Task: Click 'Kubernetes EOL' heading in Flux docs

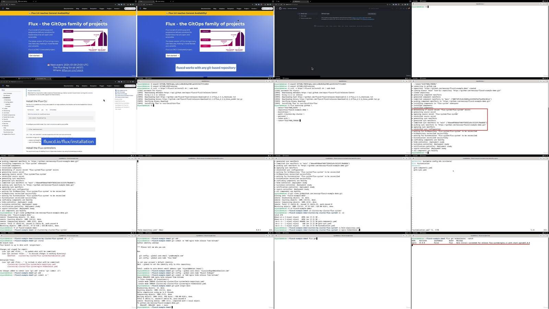Action: (x=34, y=91)
